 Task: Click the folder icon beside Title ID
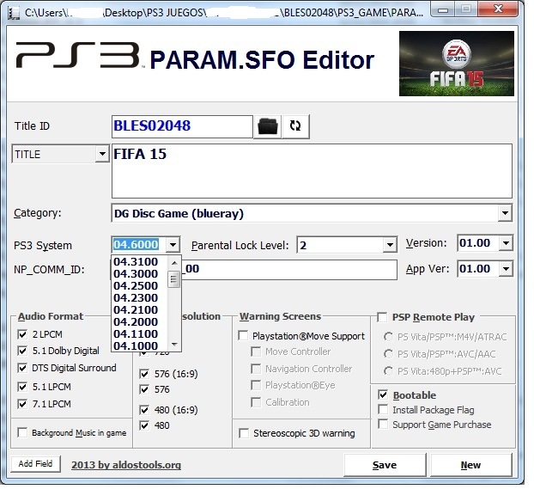[x=268, y=126]
